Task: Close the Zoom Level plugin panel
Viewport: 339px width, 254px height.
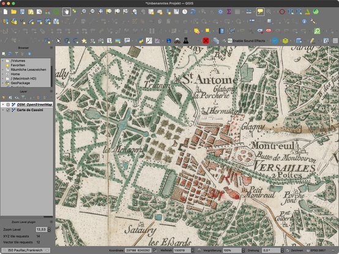Action: 51,222
